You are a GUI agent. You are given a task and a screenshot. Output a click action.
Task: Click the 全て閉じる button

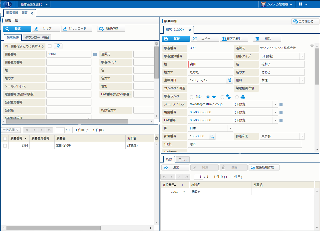tap(305, 21)
